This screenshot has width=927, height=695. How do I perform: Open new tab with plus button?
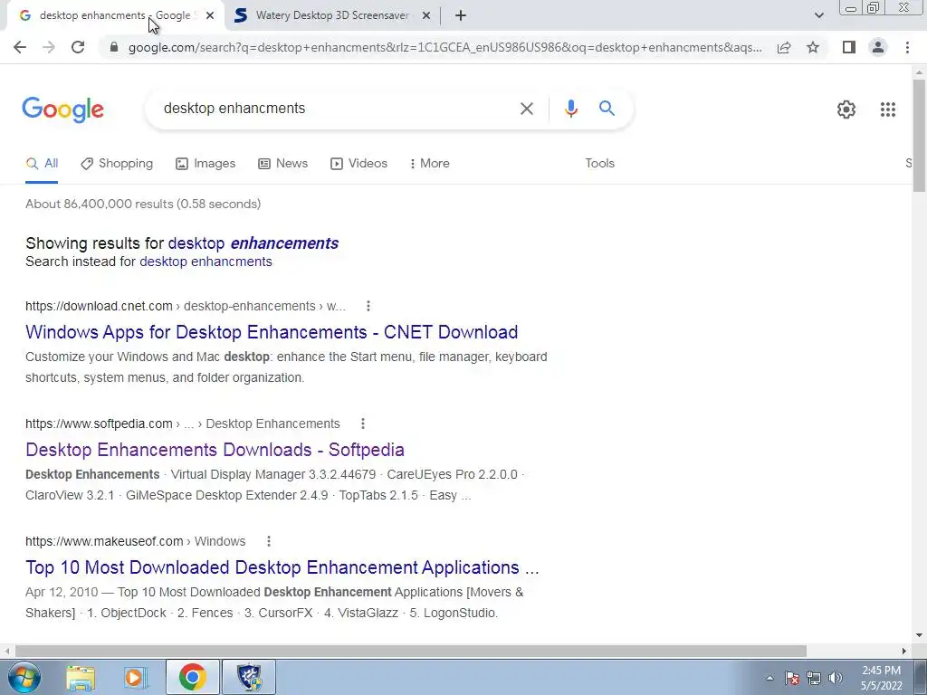click(x=461, y=16)
